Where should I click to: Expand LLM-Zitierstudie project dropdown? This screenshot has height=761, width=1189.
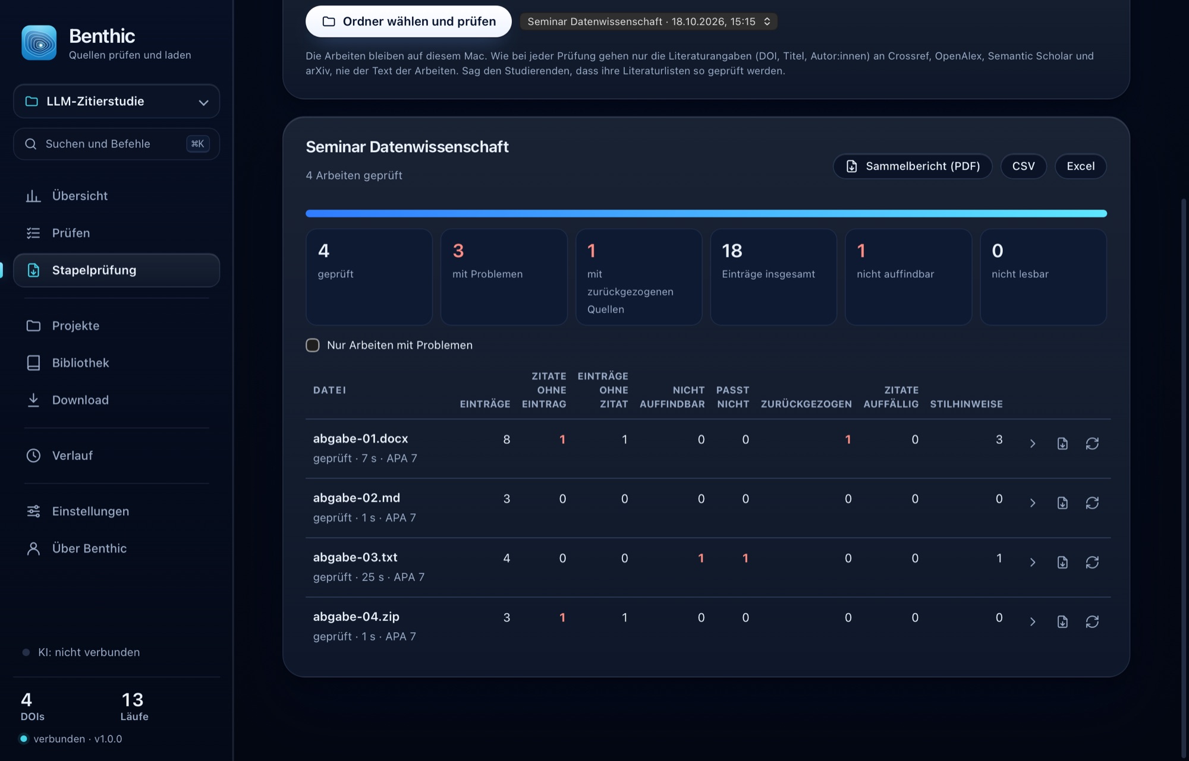[x=117, y=101]
